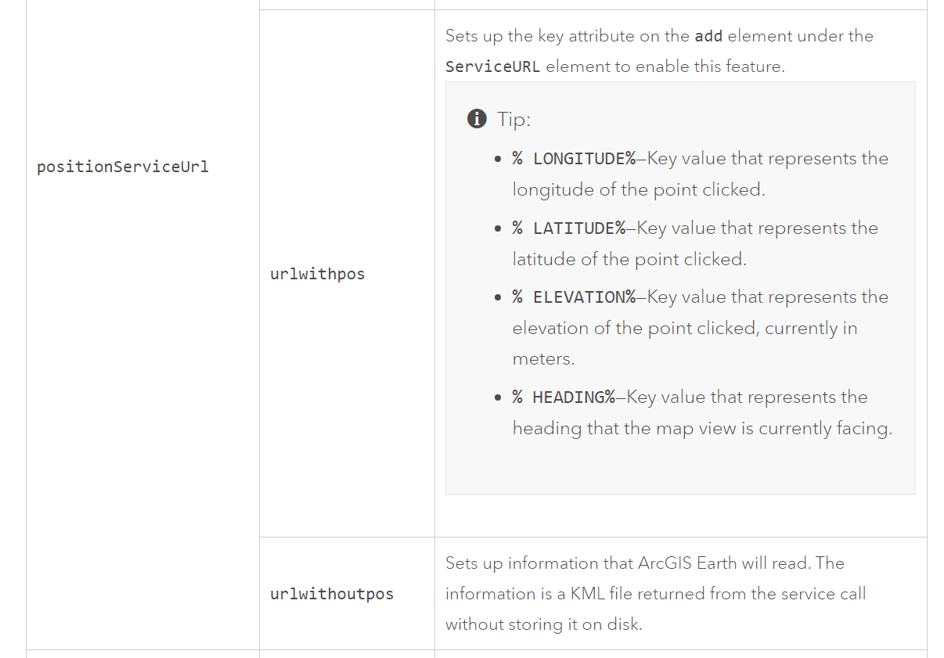Click the % ELEVATION% key value

pos(574,297)
